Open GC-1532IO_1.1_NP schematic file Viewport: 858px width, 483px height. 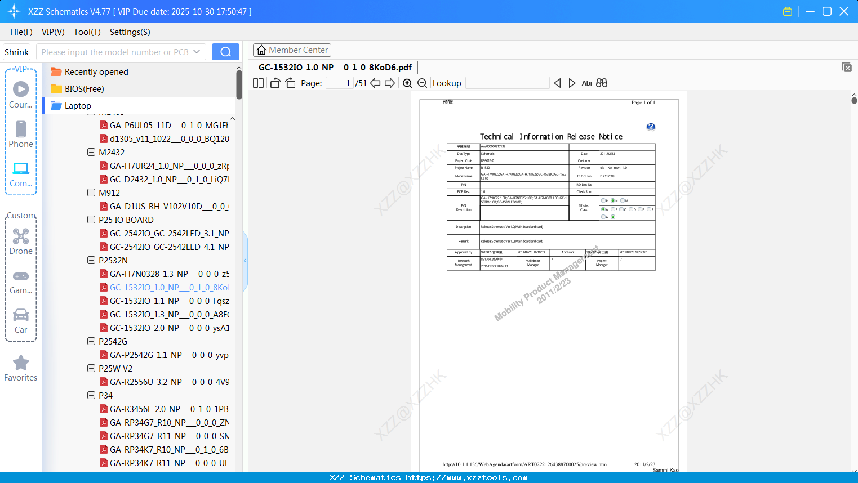pos(164,301)
